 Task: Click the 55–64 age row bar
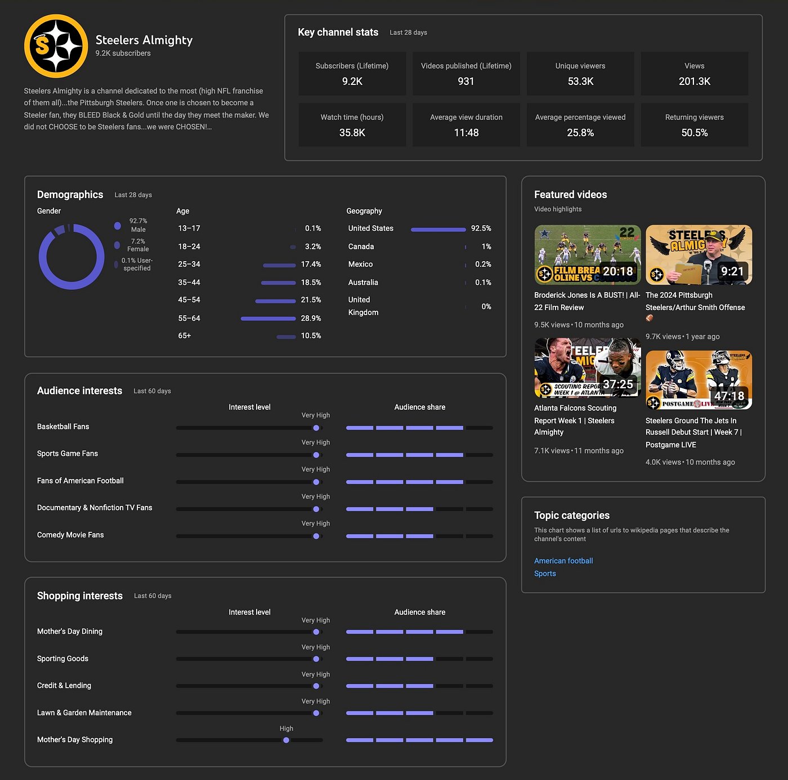point(268,319)
